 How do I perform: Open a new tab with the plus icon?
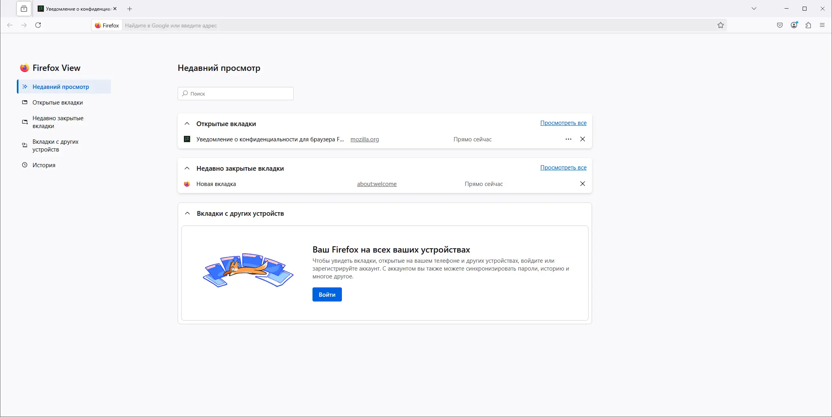pos(129,9)
